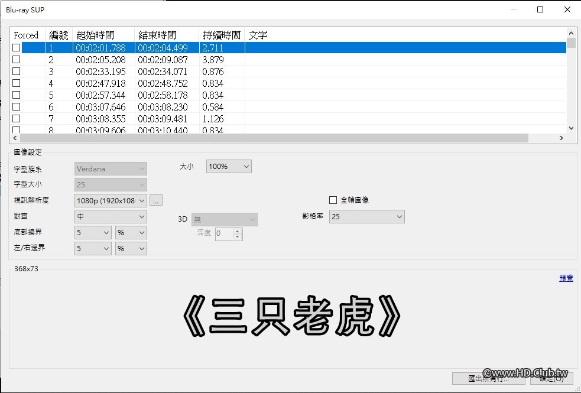Check the Forced box for subtitle row 1

coord(16,47)
